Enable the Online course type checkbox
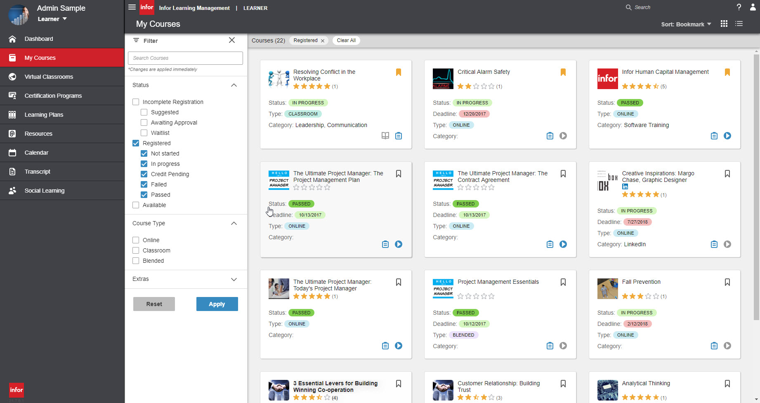The width and height of the screenshot is (760, 403). (136, 240)
